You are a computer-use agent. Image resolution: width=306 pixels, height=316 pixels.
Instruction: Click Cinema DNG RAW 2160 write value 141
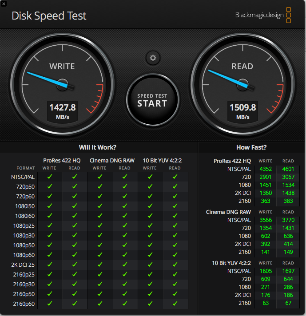click(x=266, y=252)
